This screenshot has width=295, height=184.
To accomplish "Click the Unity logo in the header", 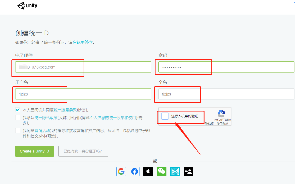I will click(27, 6).
